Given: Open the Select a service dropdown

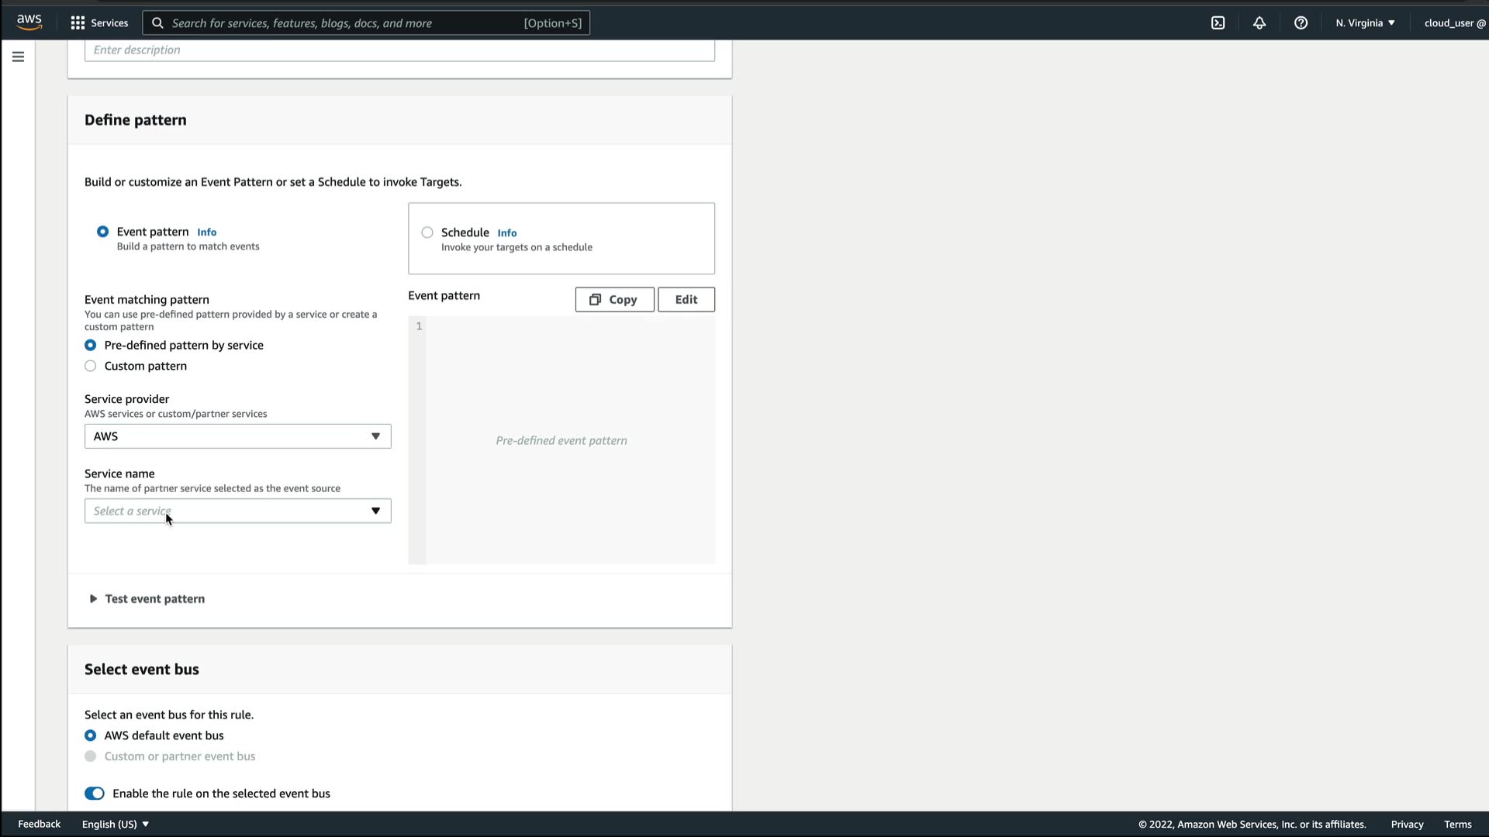Looking at the screenshot, I should [x=237, y=511].
